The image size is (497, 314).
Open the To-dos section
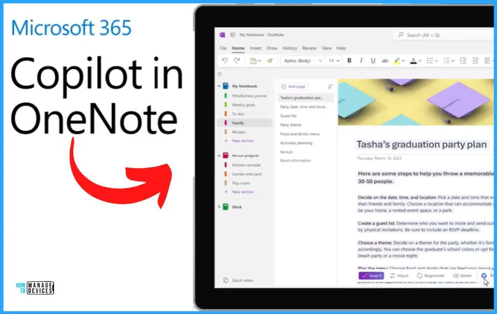[238, 114]
